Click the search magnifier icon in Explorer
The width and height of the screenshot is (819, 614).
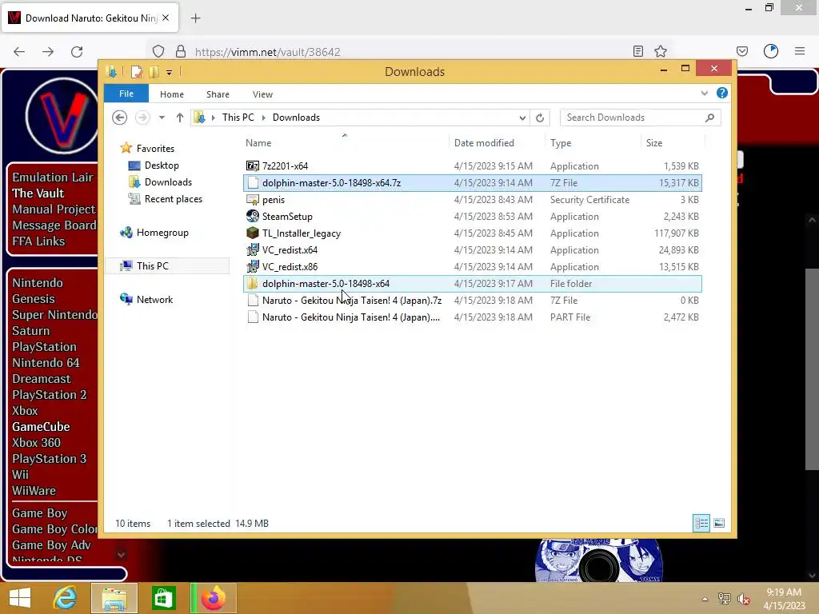710,118
